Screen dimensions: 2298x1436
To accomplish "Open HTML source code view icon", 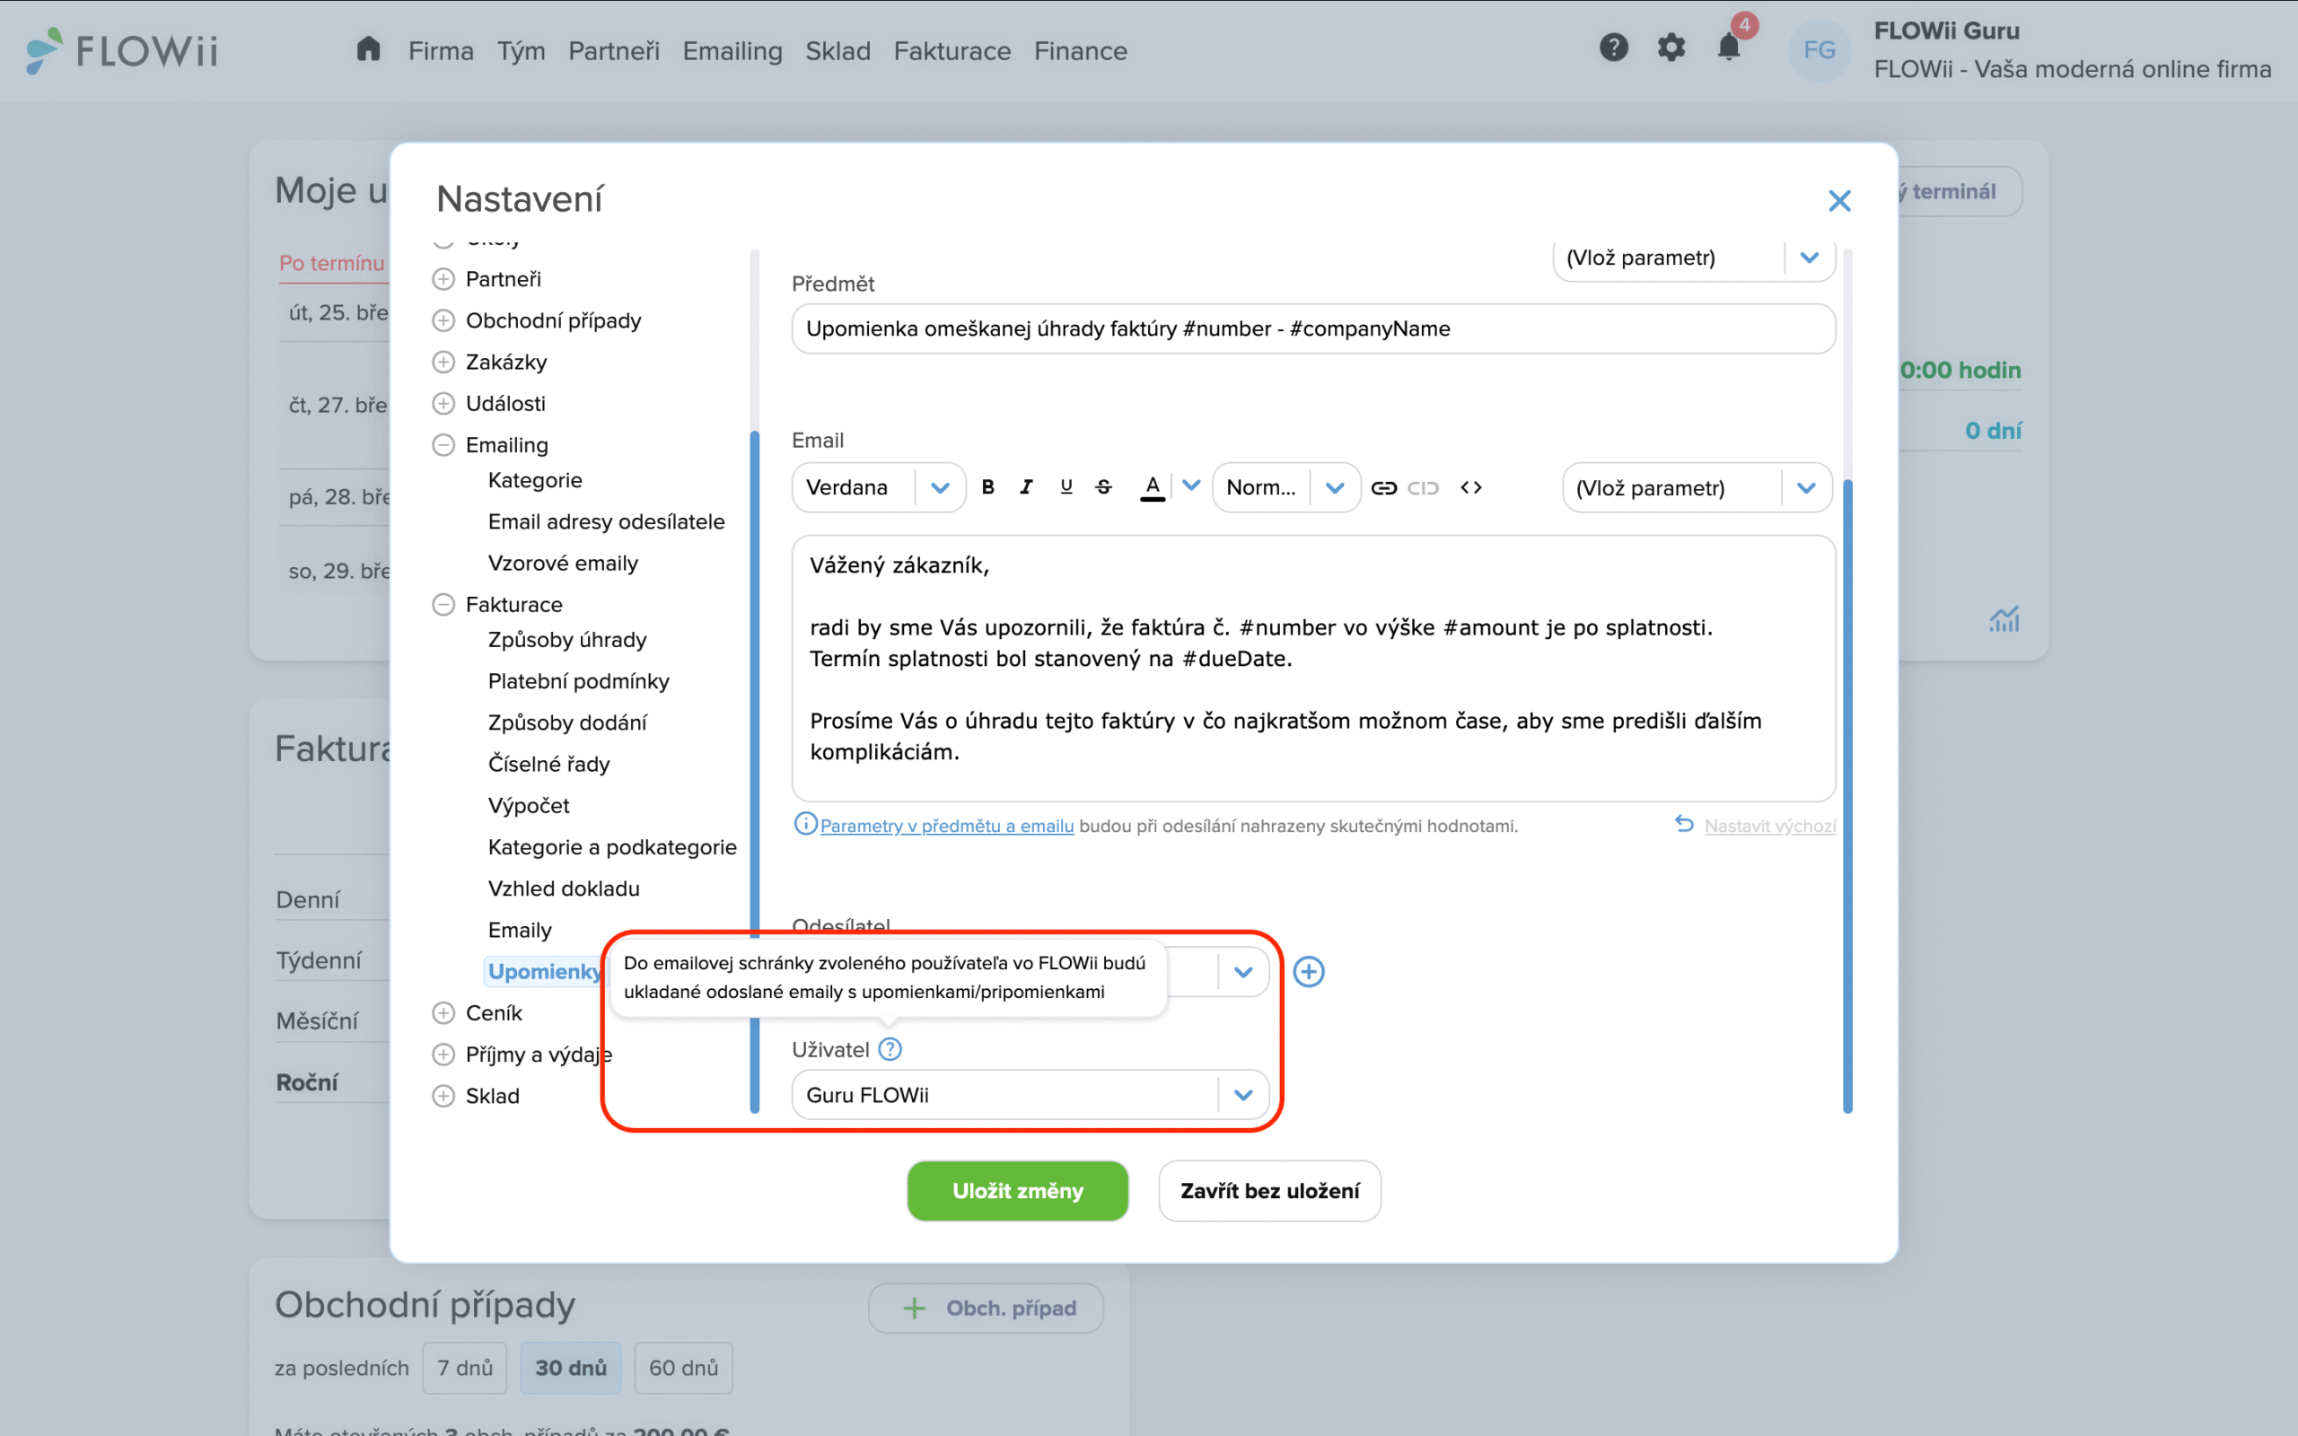I will (x=1471, y=488).
